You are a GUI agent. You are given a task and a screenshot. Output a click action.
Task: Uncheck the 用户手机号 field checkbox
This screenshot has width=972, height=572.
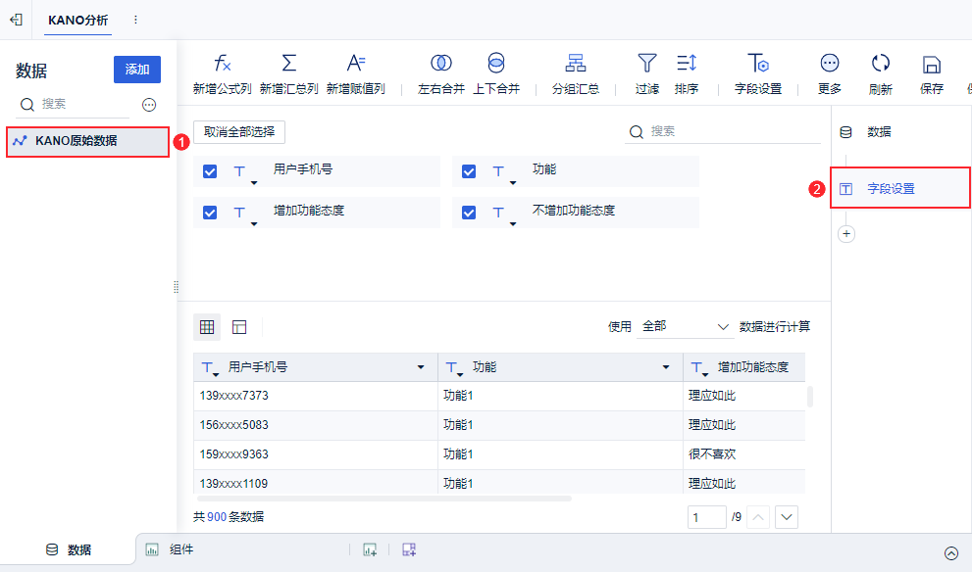210,171
